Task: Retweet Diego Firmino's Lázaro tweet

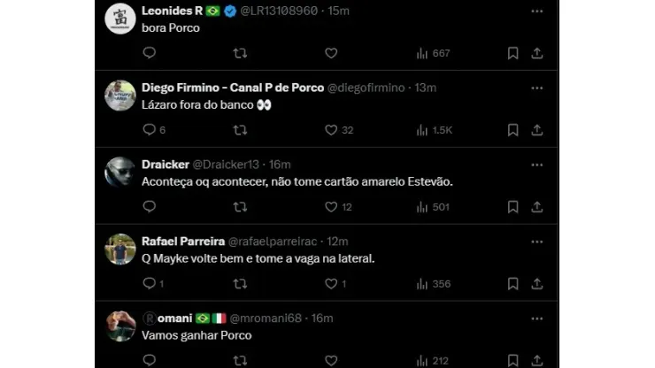Action: click(x=240, y=130)
